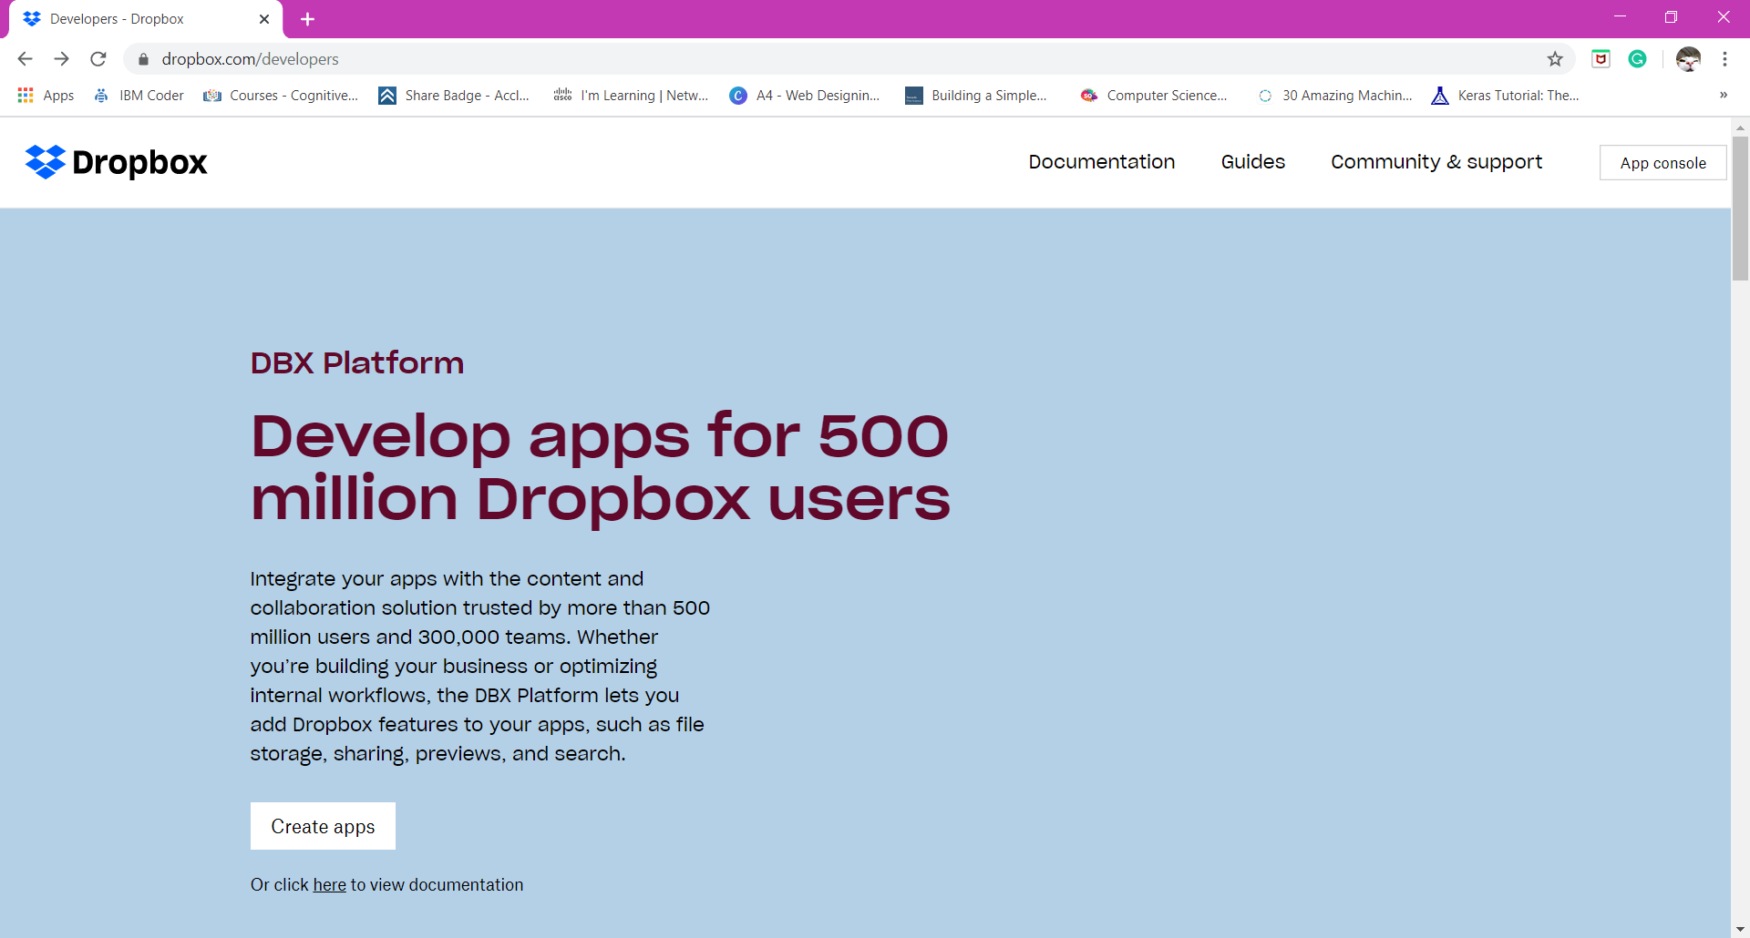Open the Share Badge - Acclaim bookmark

coord(454,95)
